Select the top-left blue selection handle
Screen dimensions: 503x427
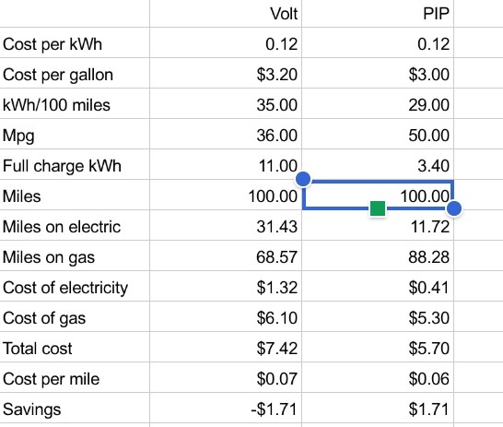(x=303, y=179)
